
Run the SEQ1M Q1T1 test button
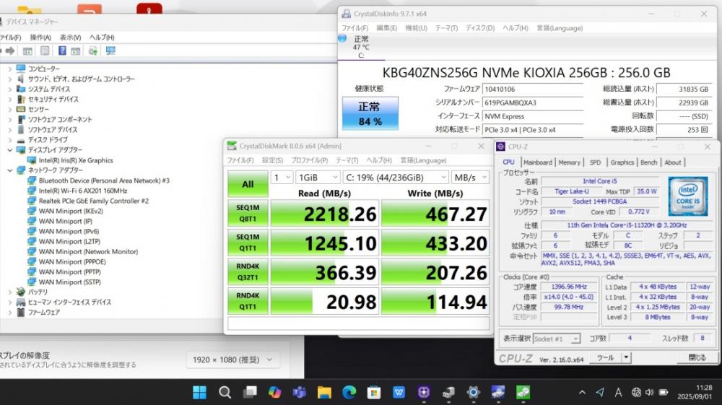click(248, 243)
